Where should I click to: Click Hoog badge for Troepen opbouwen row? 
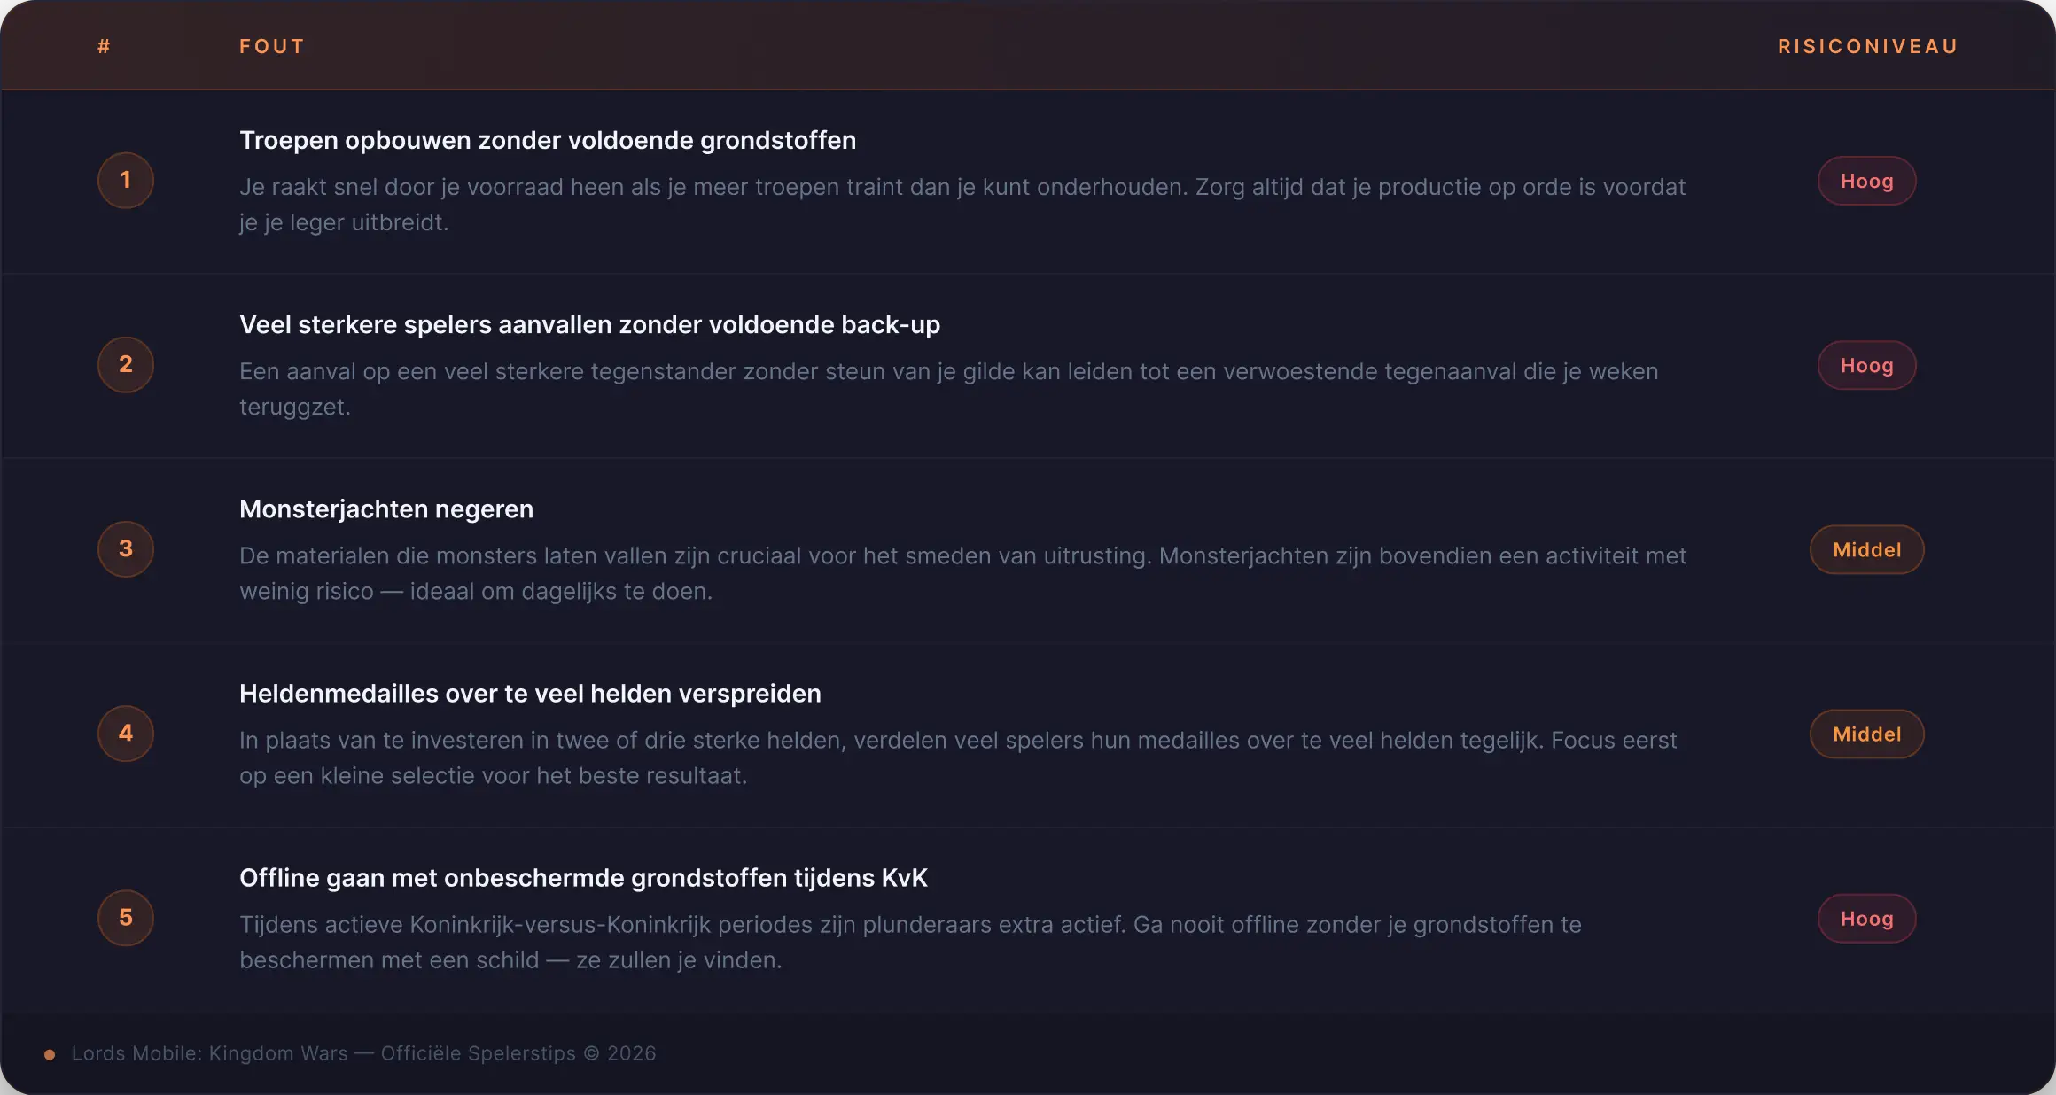tap(1866, 182)
